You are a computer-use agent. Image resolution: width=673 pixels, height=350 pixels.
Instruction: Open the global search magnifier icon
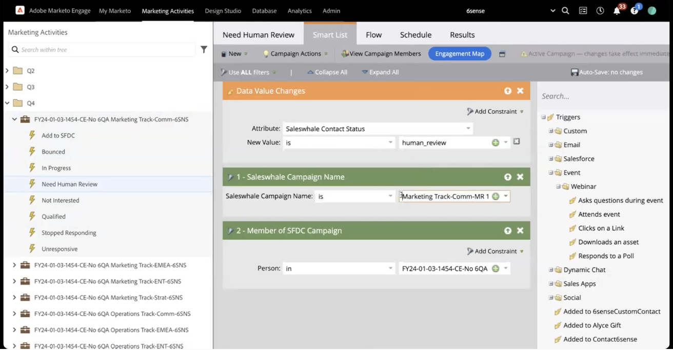point(565,10)
